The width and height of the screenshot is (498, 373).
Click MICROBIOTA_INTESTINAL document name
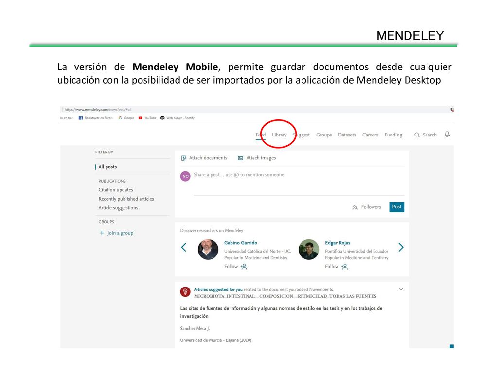(x=285, y=296)
